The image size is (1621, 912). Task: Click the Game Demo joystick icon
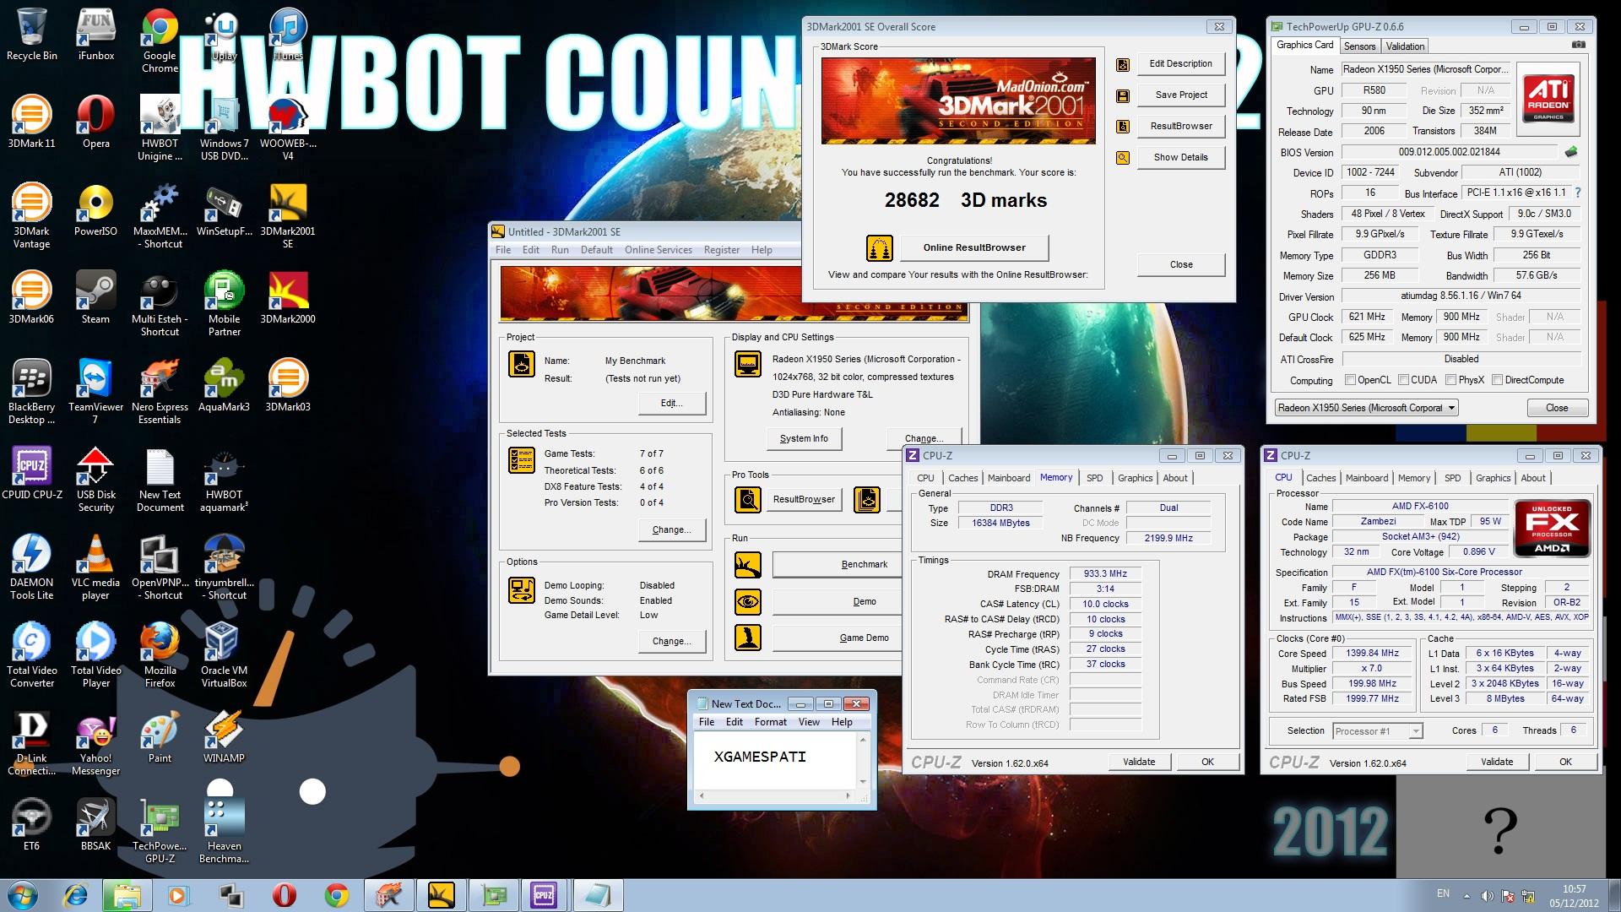click(747, 638)
